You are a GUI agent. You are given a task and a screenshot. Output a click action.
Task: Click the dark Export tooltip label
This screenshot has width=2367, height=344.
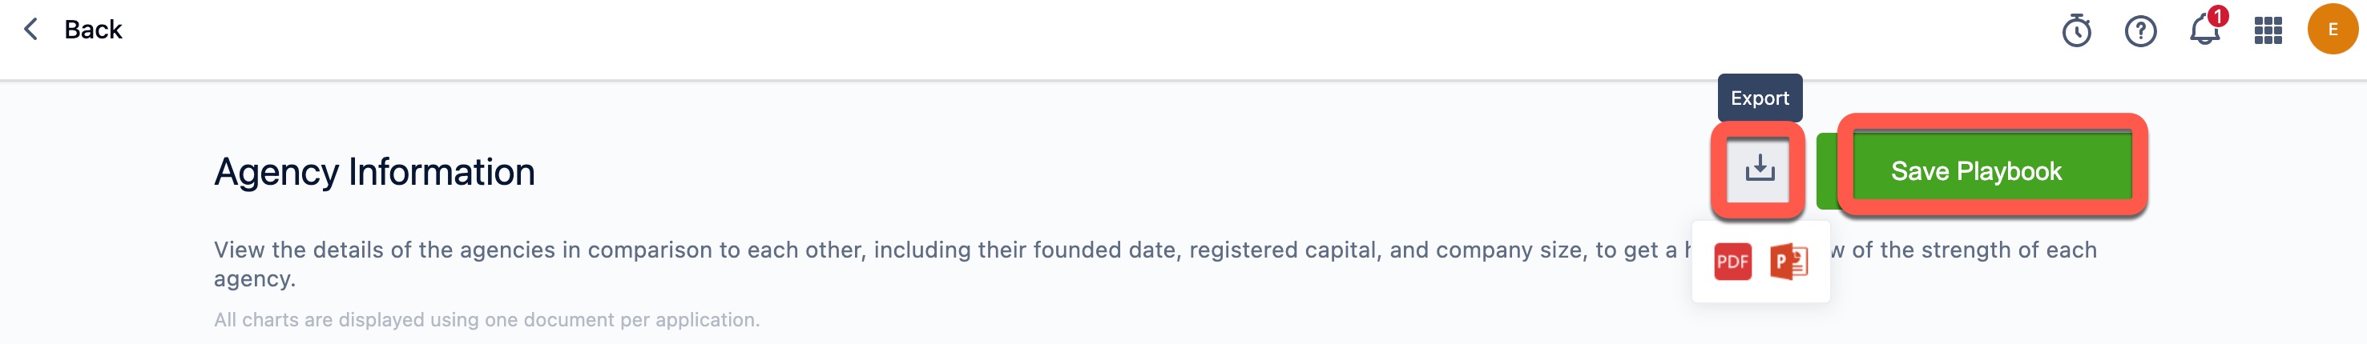tap(1759, 98)
